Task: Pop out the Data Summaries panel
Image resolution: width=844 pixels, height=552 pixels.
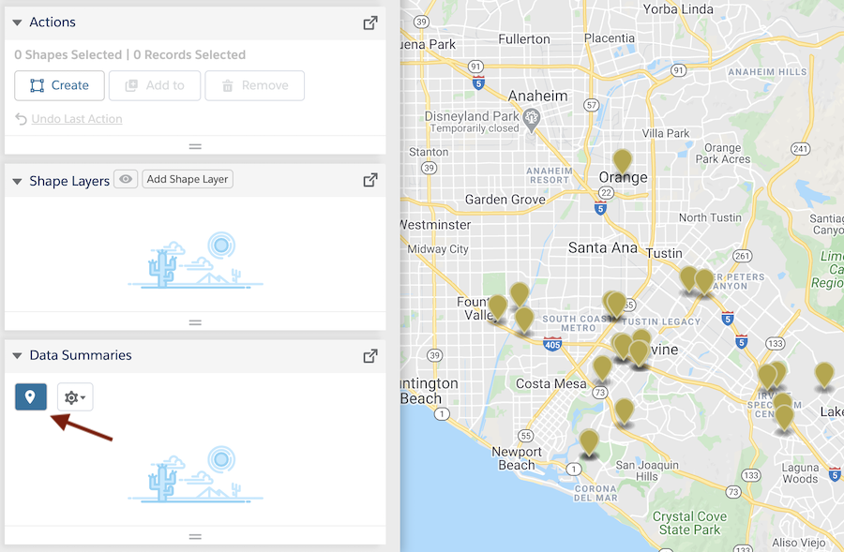Action: (x=370, y=355)
